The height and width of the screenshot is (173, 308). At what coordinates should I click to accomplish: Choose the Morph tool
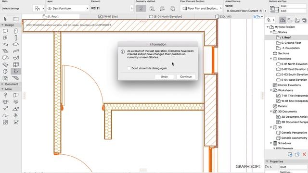pos(5,71)
